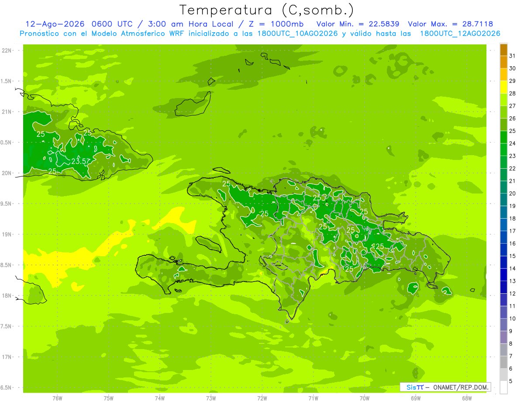The height and width of the screenshot is (404, 524).
Task: Click the yellow legend band between 28 and 29
Action: (503, 87)
